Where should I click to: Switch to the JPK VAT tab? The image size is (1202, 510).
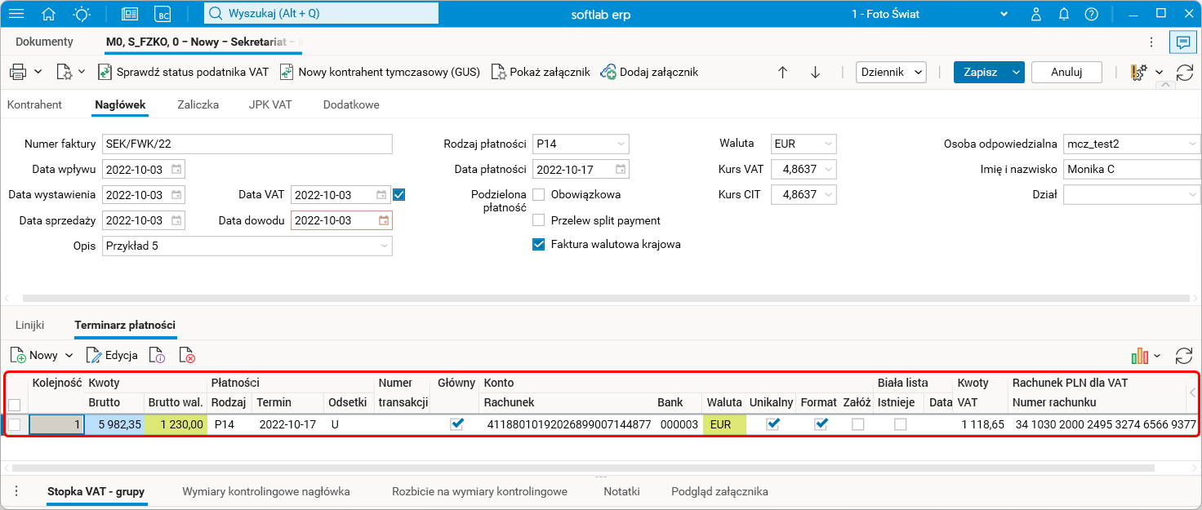(x=270, y=104)
